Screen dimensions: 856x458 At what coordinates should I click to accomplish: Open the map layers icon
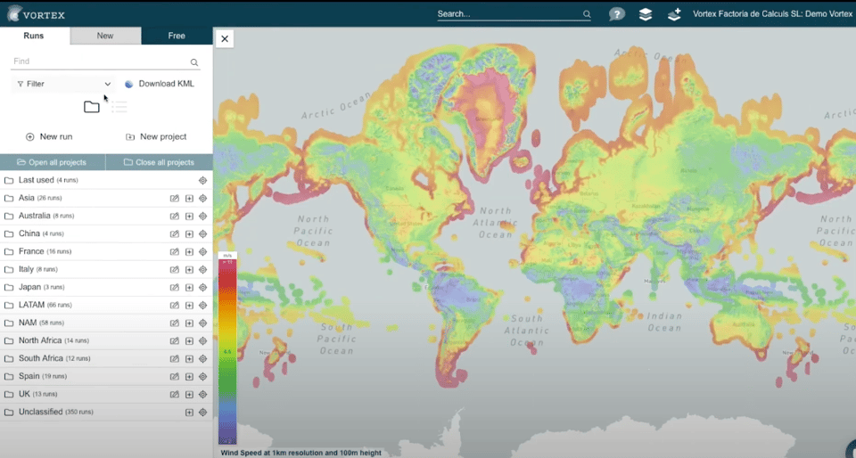point(646,14)
